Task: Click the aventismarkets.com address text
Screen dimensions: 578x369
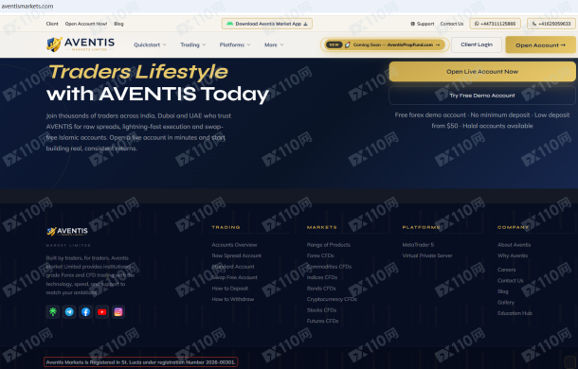Action: click(x=27, y=6)
